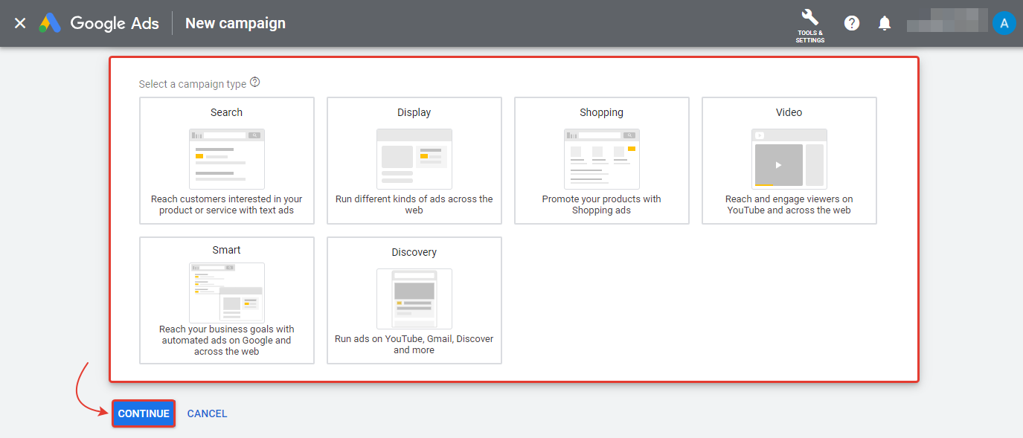Pick the Shopping campaign type card
Viewport: 1023px width, 438px height.
602,161
